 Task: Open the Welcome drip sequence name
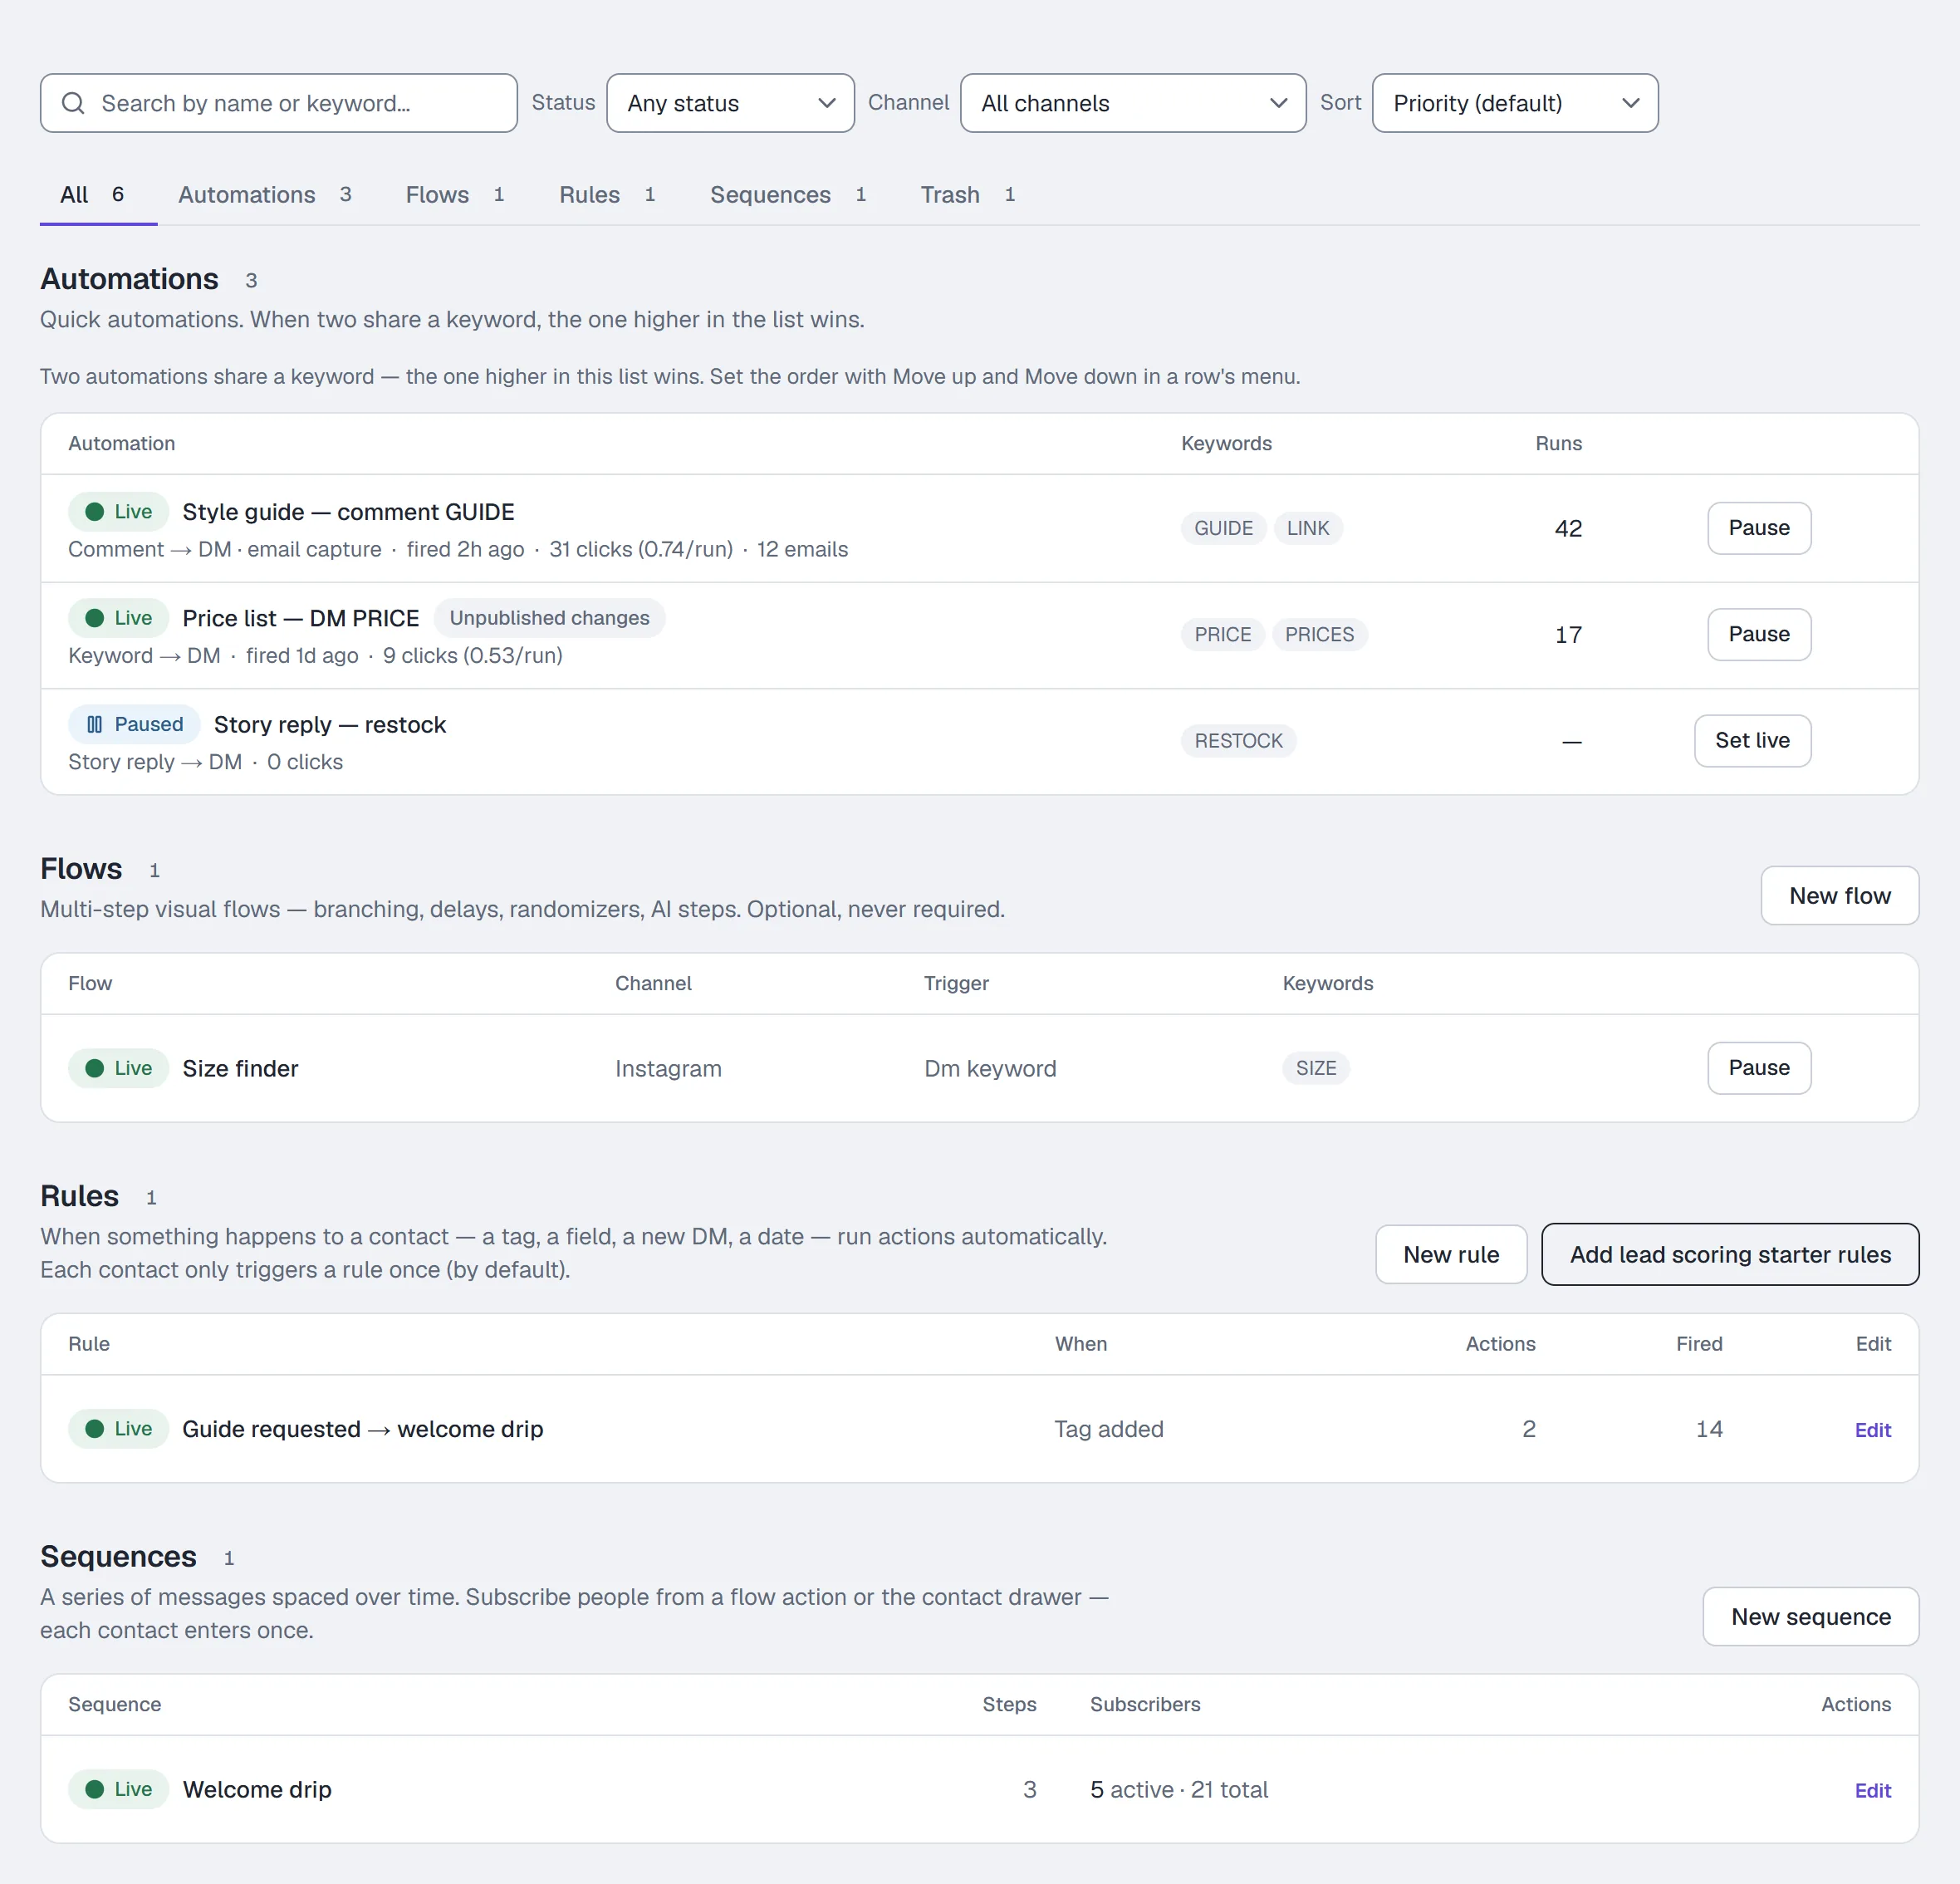click(x=257, y=1790)
